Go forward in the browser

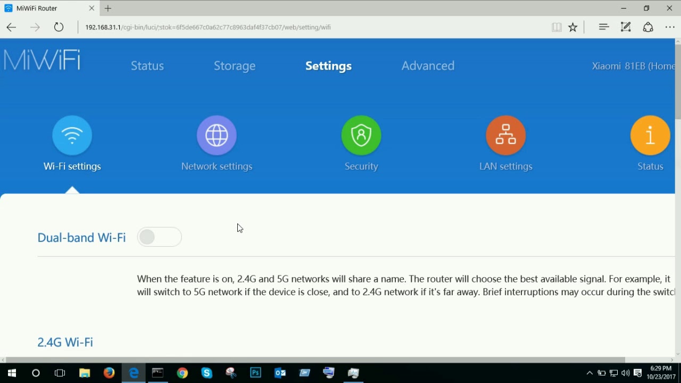[35, 27]
